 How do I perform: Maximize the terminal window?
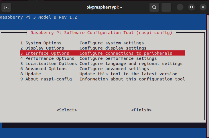tap(192, 7)
